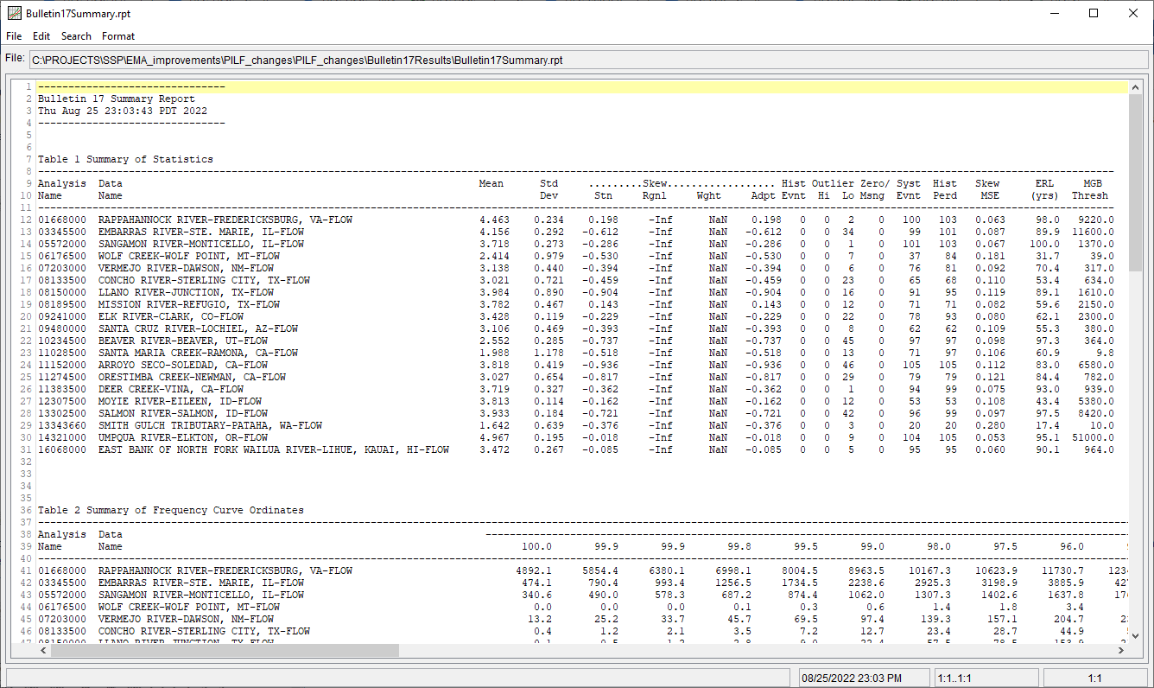The width and height of the screenshot is (1154, 688).
Task: Select the highlighted dashed line 1
Action: 131,86
